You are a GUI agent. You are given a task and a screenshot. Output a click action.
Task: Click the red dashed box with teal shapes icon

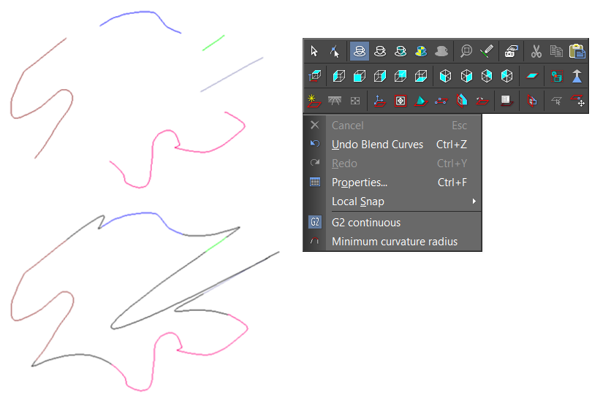coord(556,76)
